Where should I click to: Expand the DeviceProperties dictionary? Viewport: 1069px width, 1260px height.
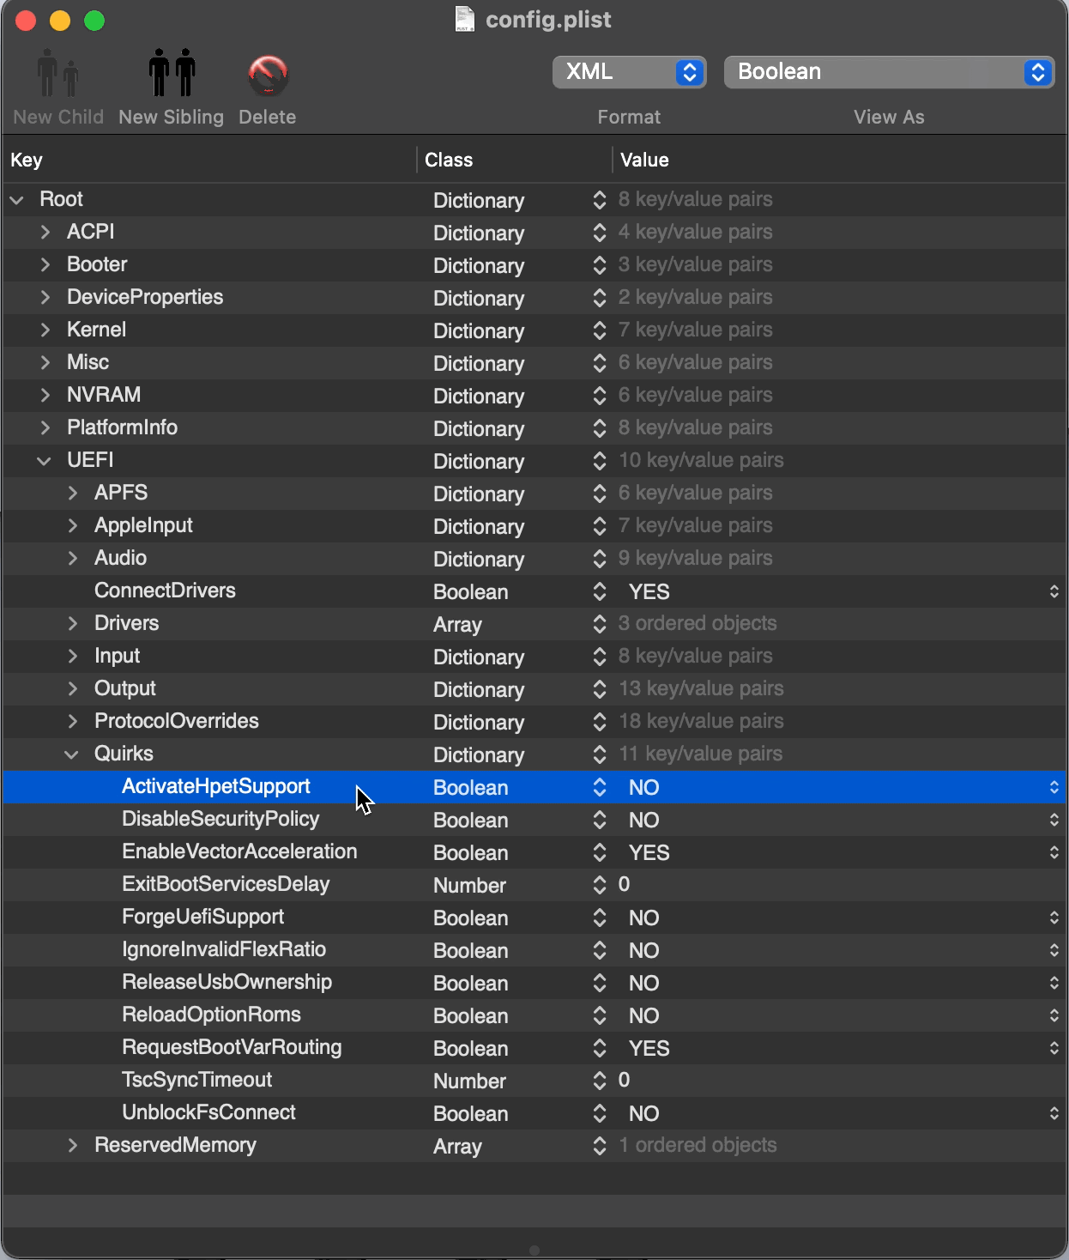click(45, 297)
